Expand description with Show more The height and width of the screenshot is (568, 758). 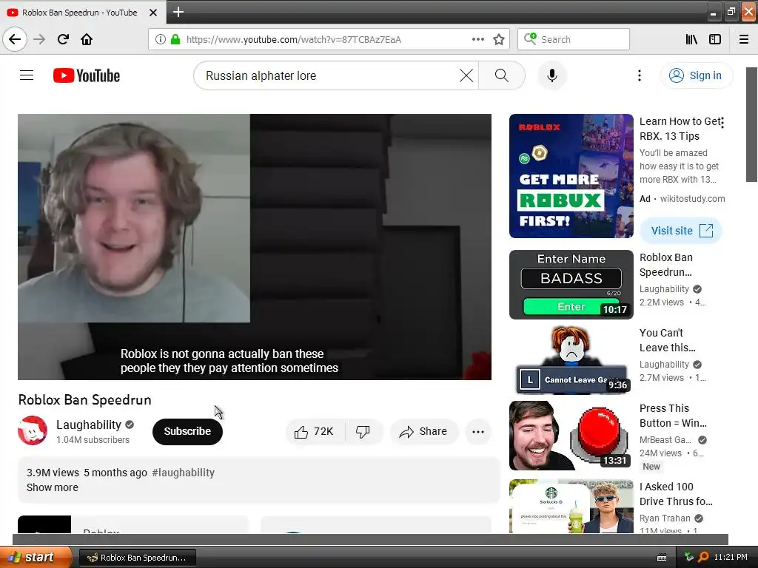53,487
